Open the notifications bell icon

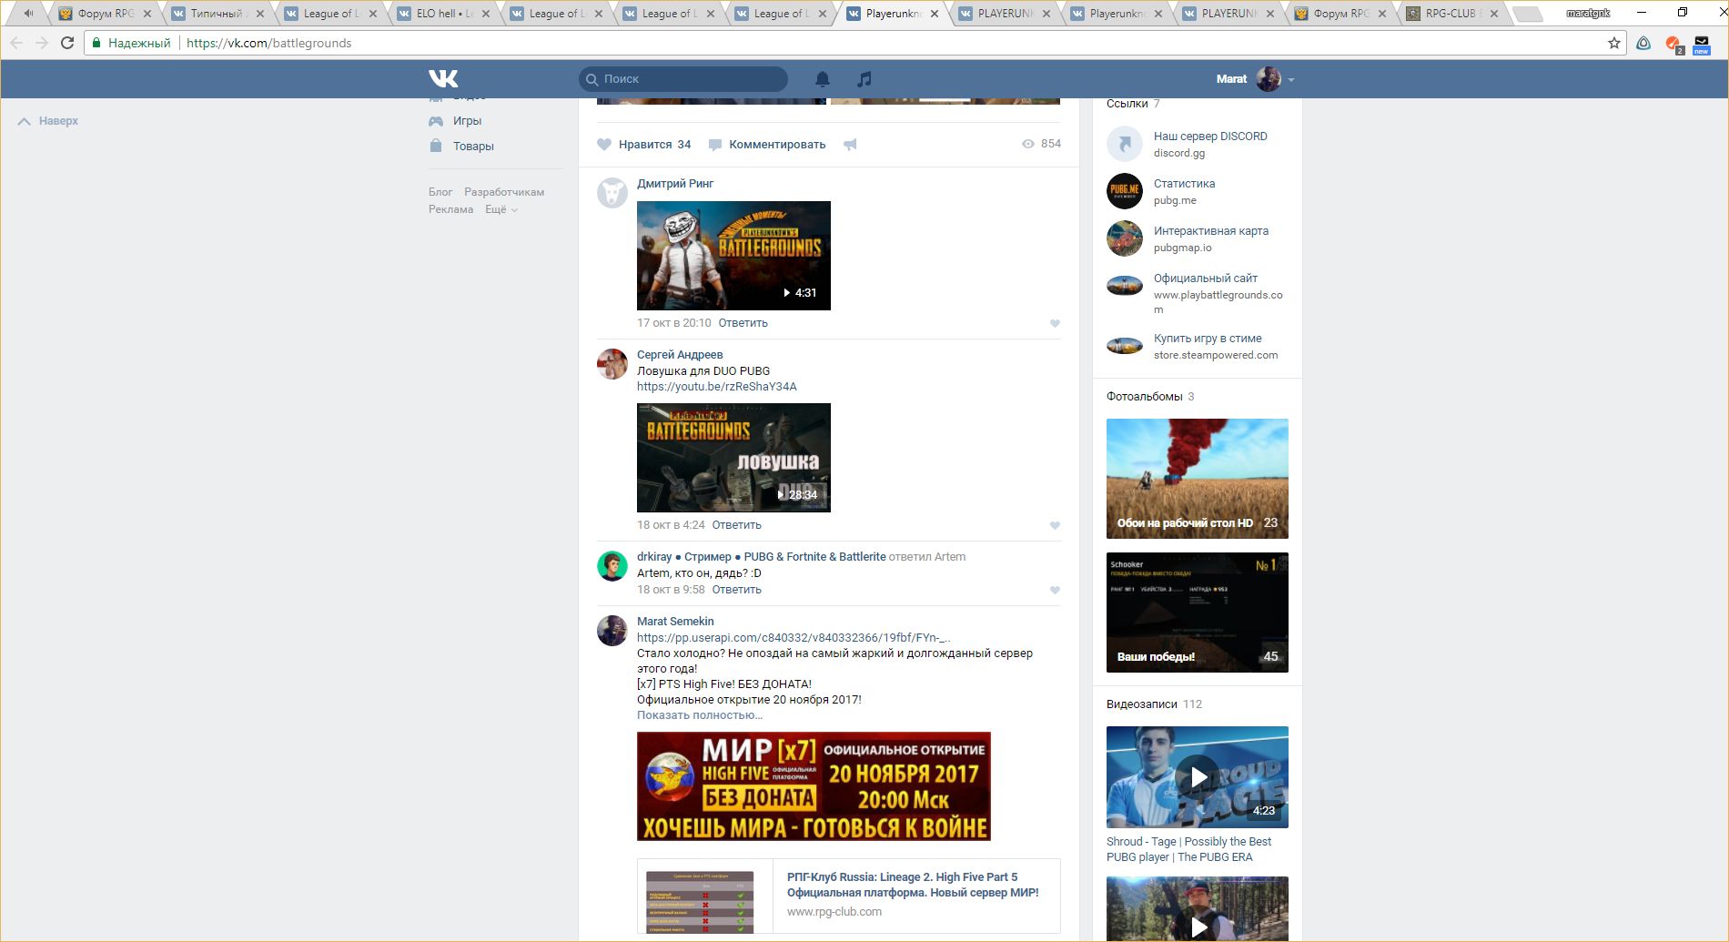pyautogui.click(x=823, y=79)
